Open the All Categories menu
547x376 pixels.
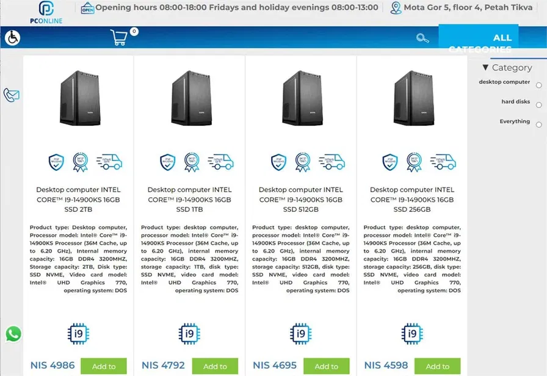point(478,39)
